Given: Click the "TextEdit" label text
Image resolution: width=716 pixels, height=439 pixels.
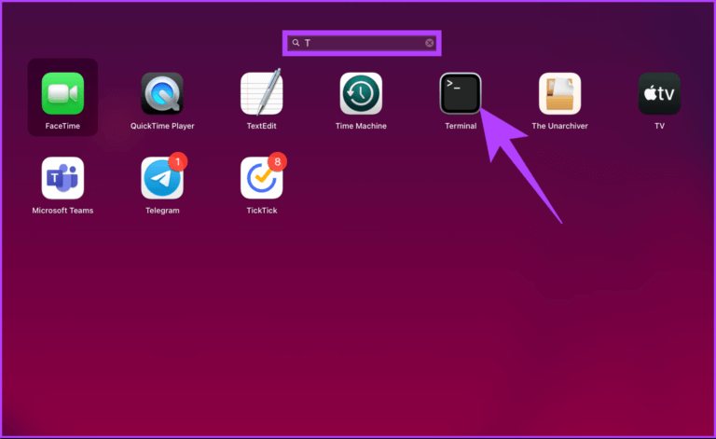Looking at the screenshot, I should click(x=262, y=126).
